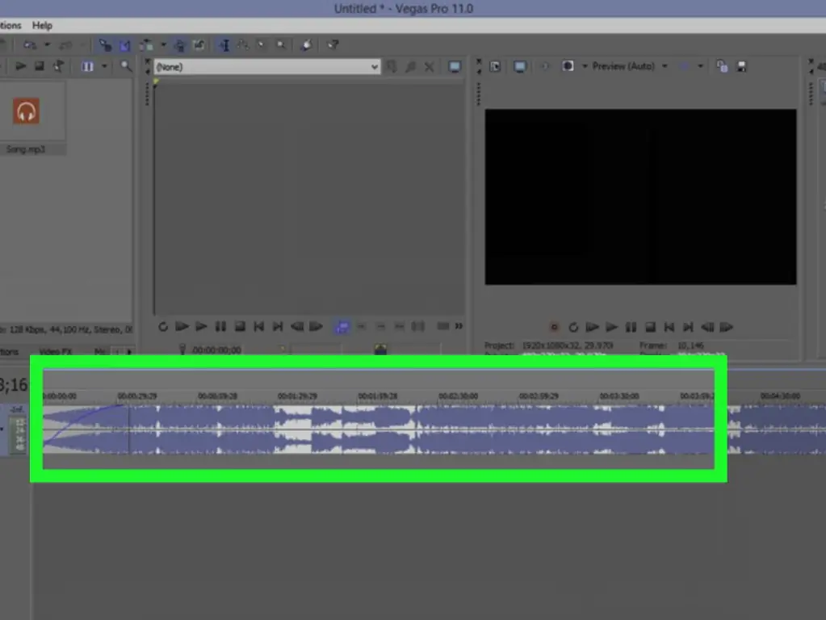The width and height of the screenshot is (826, 620).
Task: Open the Overlays dropdown arrow
Action: pyautogui.click(x=700, y=66)
